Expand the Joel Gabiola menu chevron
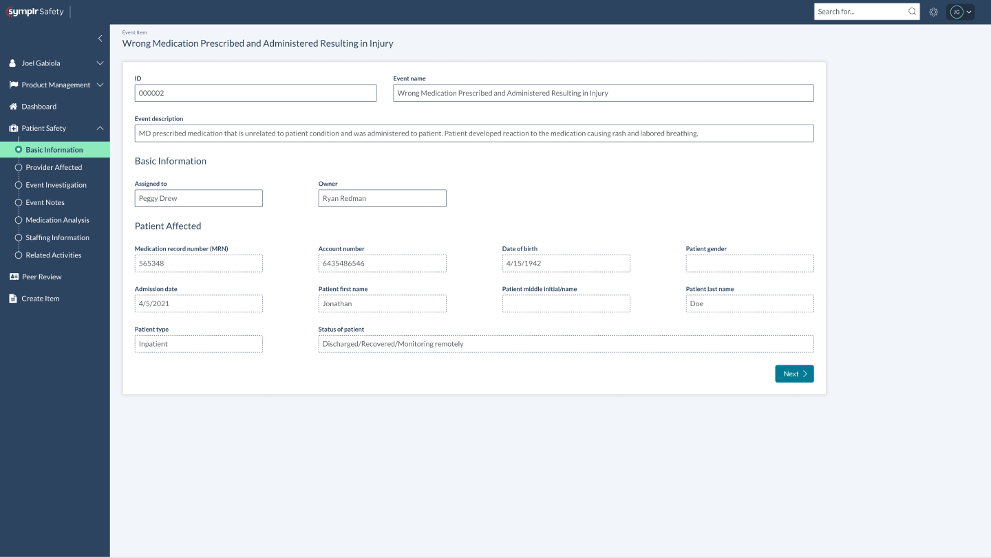 tap(100, 63)
